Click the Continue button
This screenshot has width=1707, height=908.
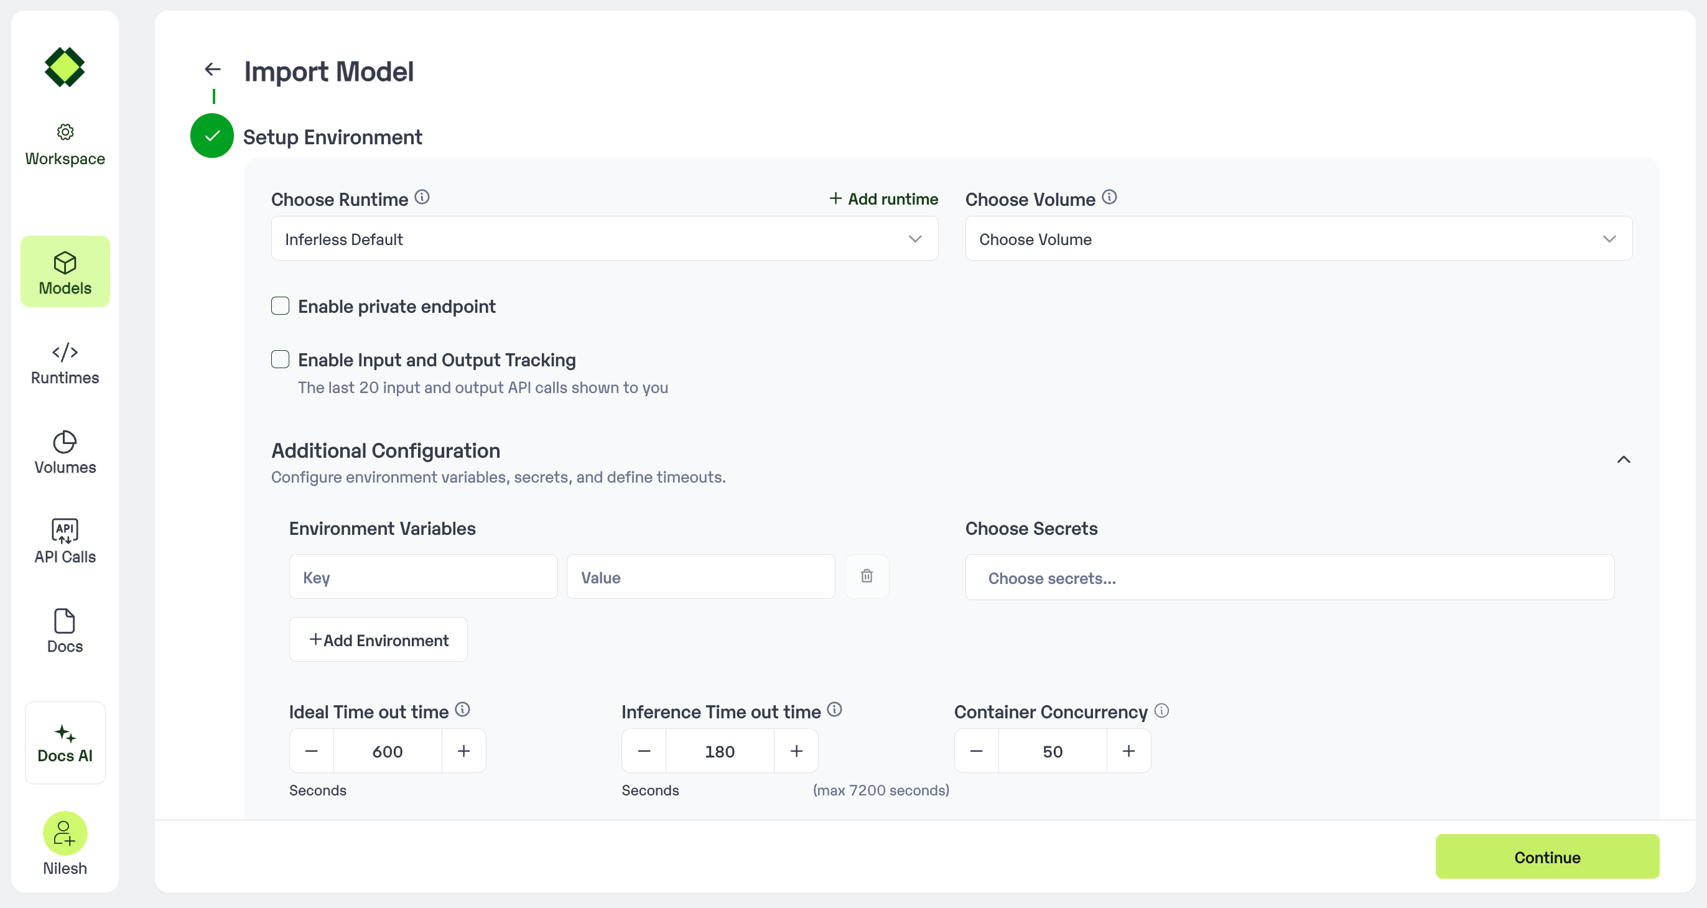1547,857
